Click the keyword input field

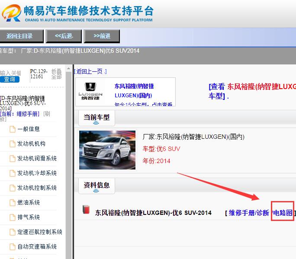coord(10,73)
